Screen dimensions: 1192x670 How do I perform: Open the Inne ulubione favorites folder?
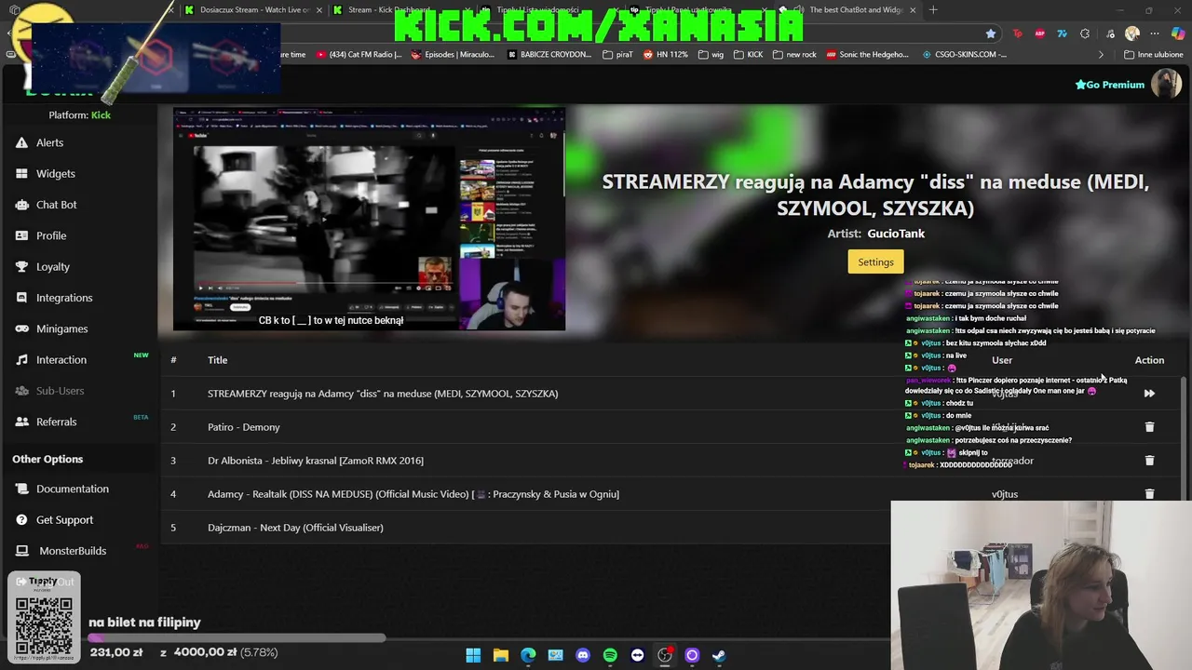coord(1153,55)
